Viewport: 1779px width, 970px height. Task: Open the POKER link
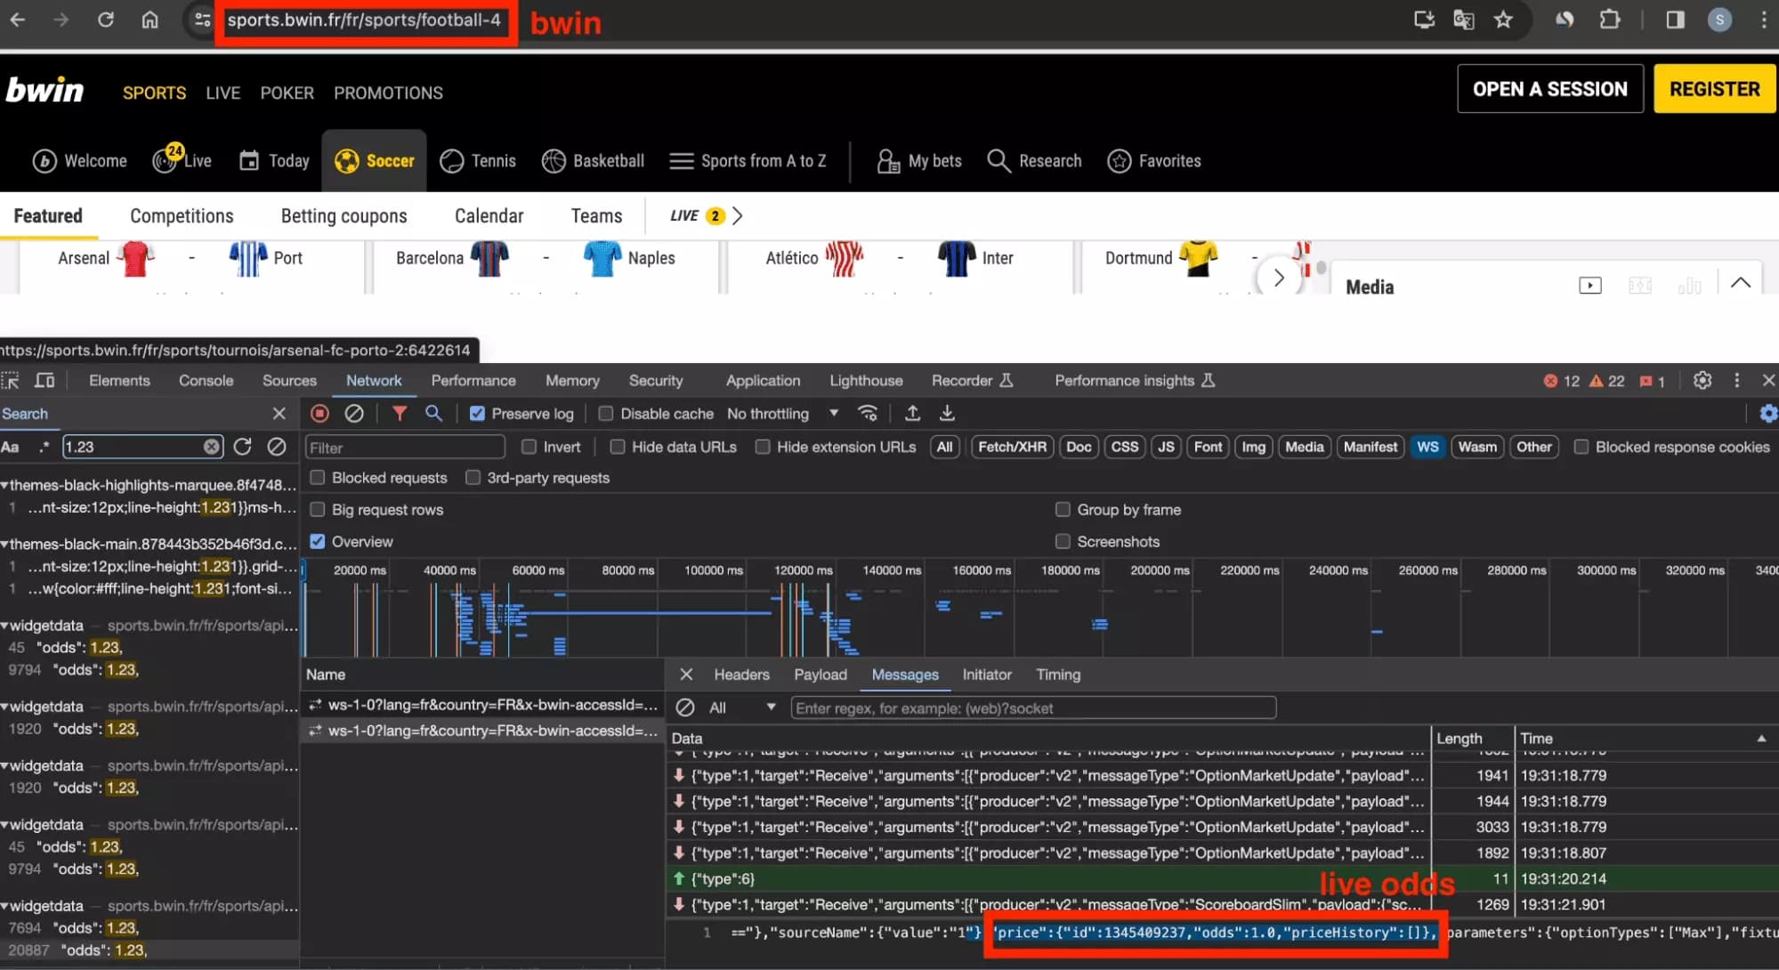[287, 93]
